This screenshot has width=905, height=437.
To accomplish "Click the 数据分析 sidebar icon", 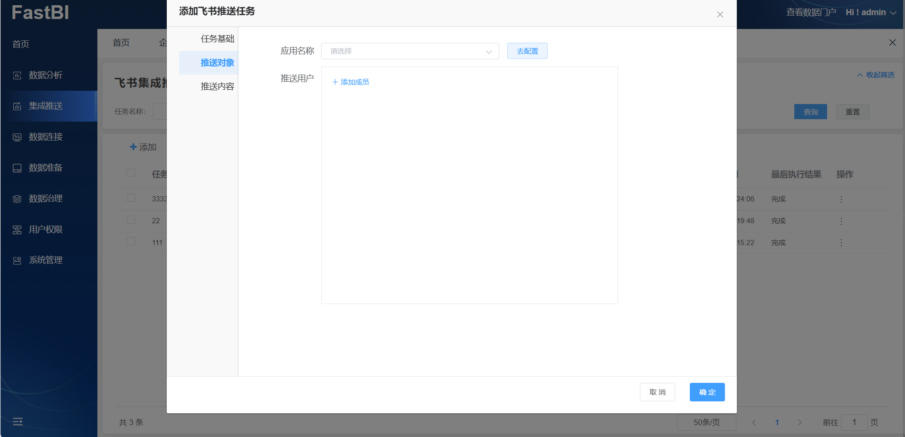I will tap(17, 76).
